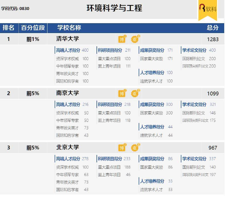The image size is (226, 197).
Task: Open the 南京大学 school name link
Action: [x=67, y=93]
